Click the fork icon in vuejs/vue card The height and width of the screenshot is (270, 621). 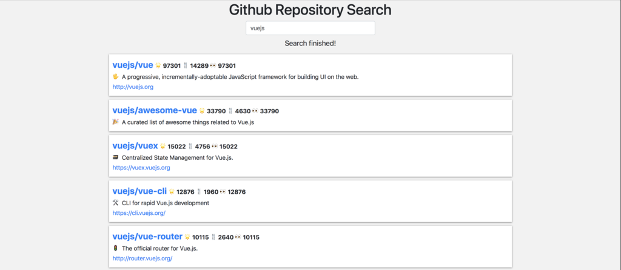pyautogui.click(x=186, y=65)
